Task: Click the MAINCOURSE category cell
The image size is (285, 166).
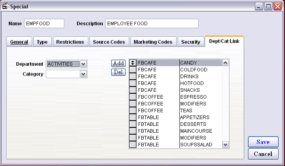Action: (201, 131)
